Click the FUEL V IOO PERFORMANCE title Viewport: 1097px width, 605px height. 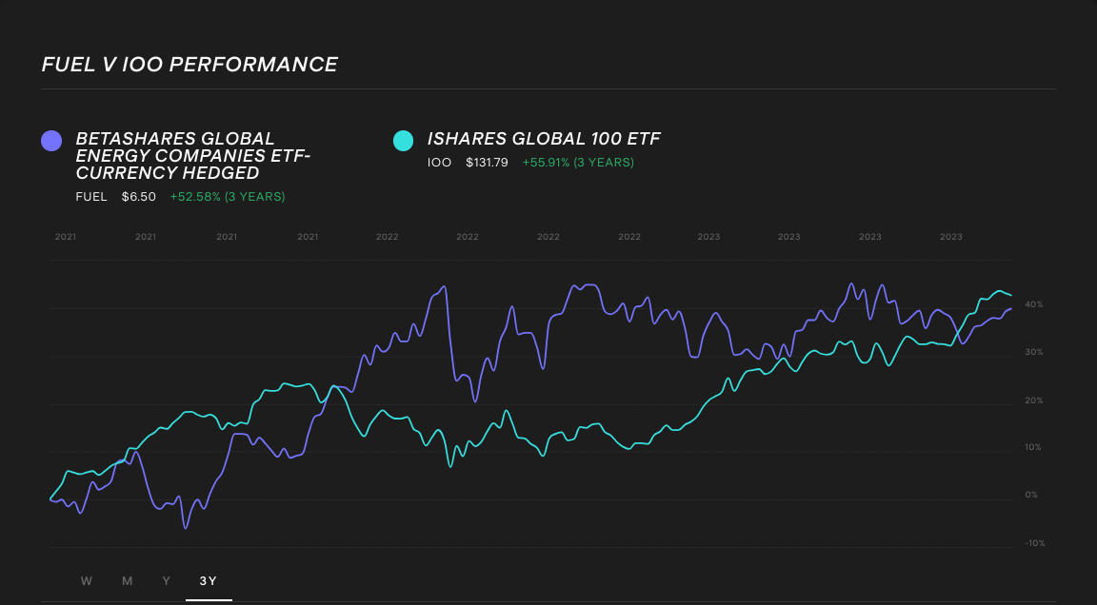pos(189,65)
